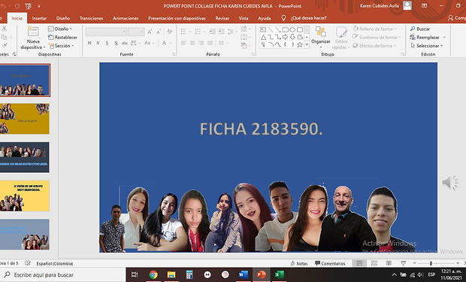Click decrease list level icon
The width and height of the screenshot is (466, 282).
[x=212, y=32]
